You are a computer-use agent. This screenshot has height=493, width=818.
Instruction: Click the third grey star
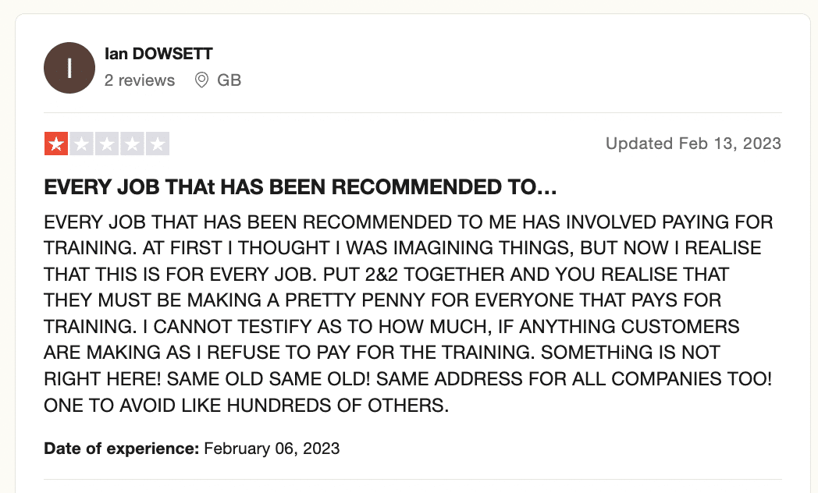107,144
